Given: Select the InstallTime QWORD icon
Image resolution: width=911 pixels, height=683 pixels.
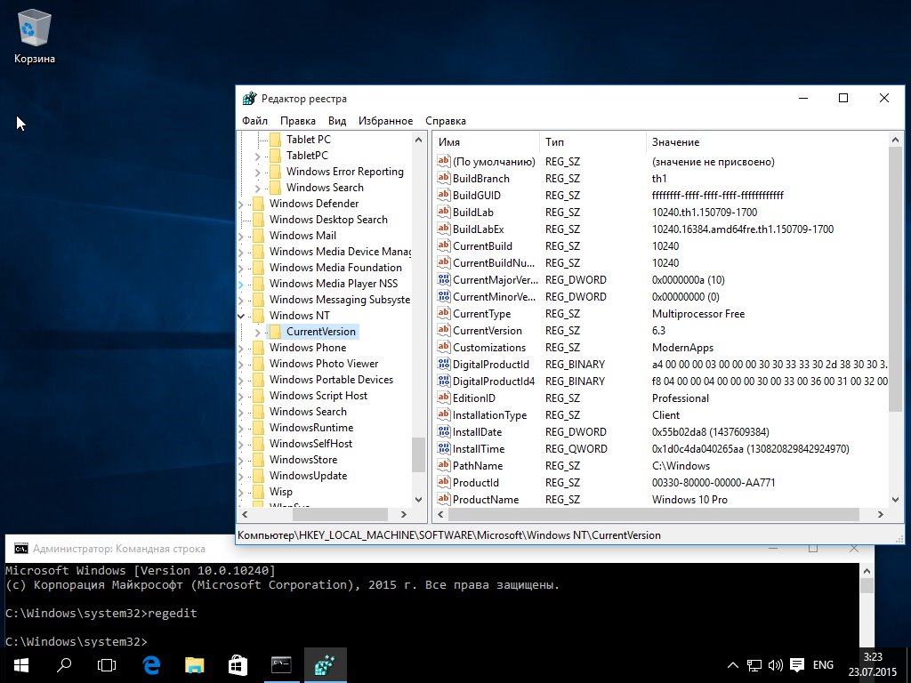Looking at the screenshot, I should pyautogui.click(x=444, y=448).
